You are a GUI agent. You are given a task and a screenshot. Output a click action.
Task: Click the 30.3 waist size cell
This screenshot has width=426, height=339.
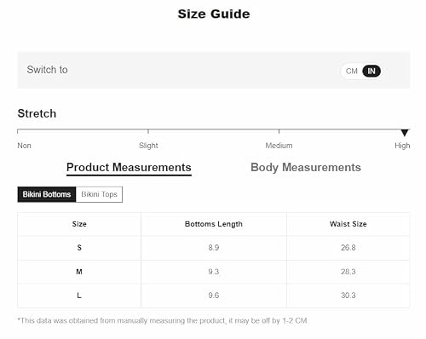pos(348,296)
